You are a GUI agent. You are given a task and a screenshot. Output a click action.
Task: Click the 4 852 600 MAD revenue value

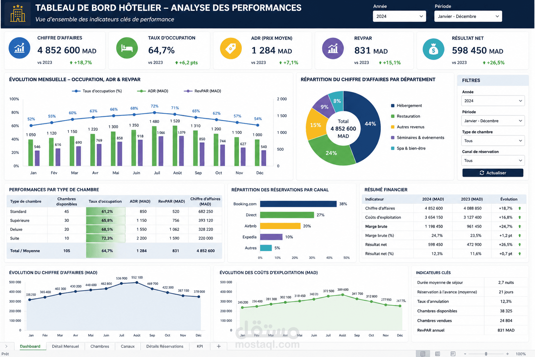click(67, 50)
